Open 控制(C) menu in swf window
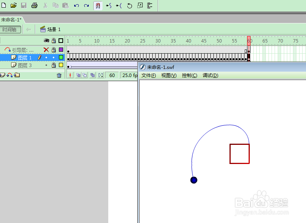 (x=189, y=75)
